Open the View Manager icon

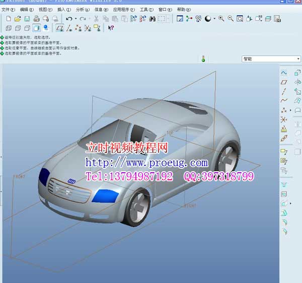[x=277, y=19]
